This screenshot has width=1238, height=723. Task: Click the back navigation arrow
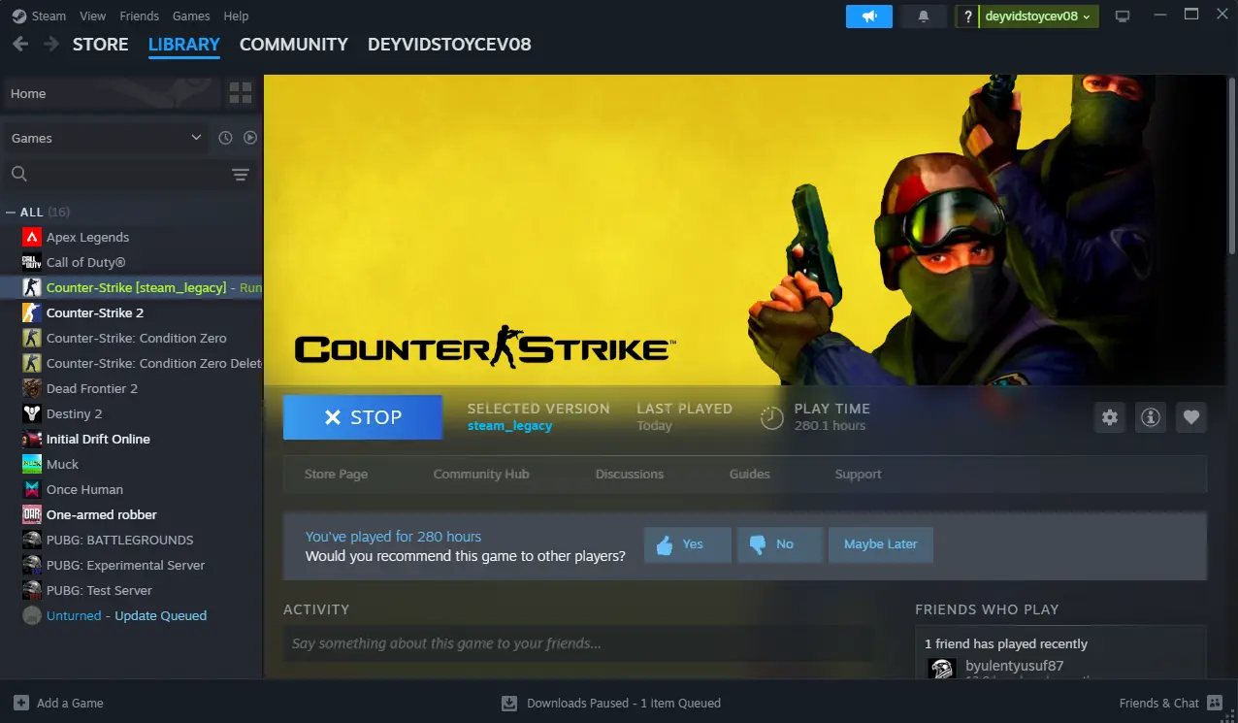pyautogui.click(x=20, y=44)
